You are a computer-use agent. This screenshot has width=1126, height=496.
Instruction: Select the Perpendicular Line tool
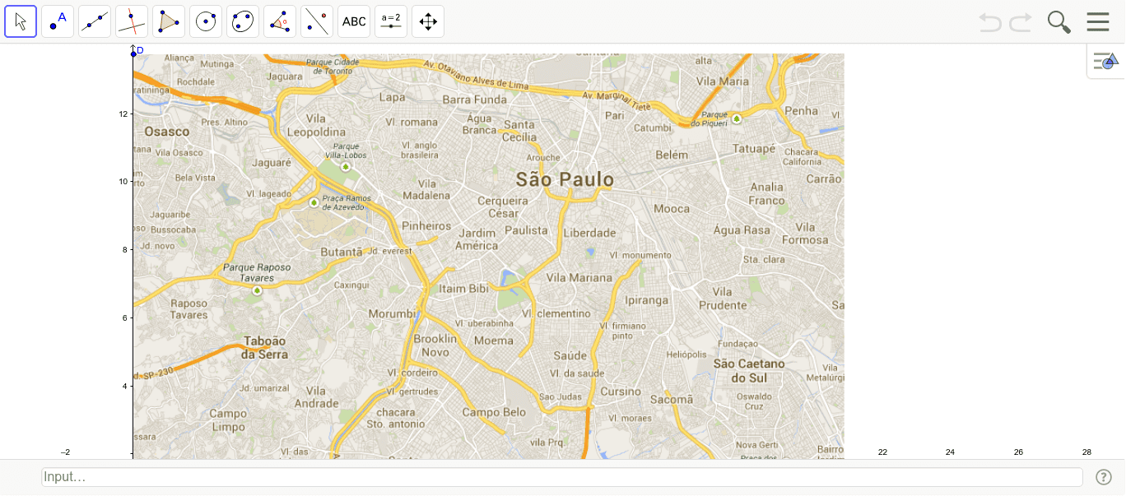[132, 21]
